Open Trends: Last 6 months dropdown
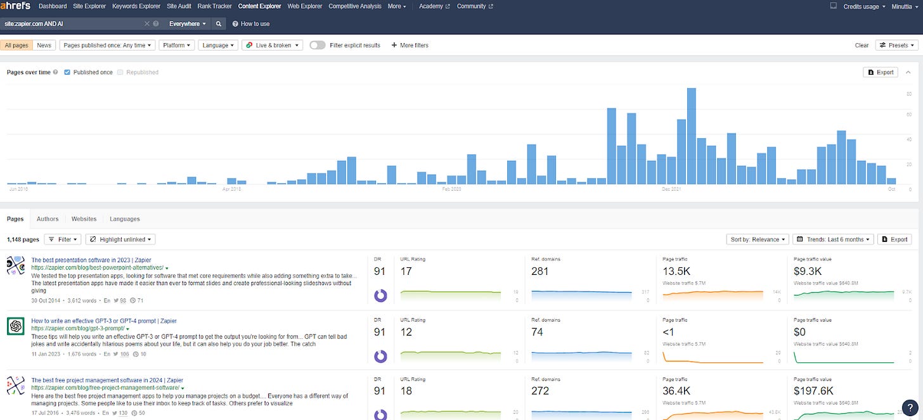923x420 pixels. tap(834, 239)
